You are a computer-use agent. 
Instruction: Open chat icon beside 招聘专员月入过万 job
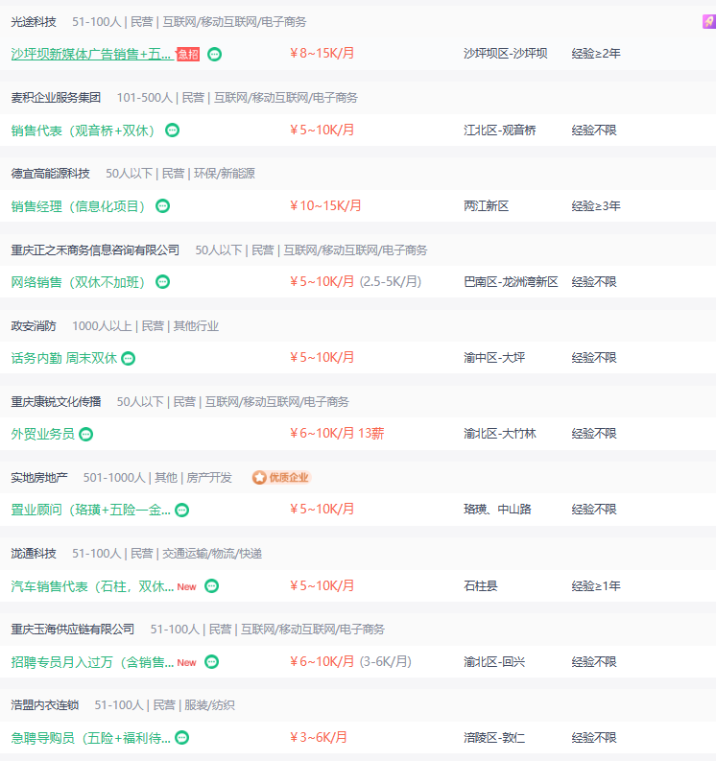[212, 662]
